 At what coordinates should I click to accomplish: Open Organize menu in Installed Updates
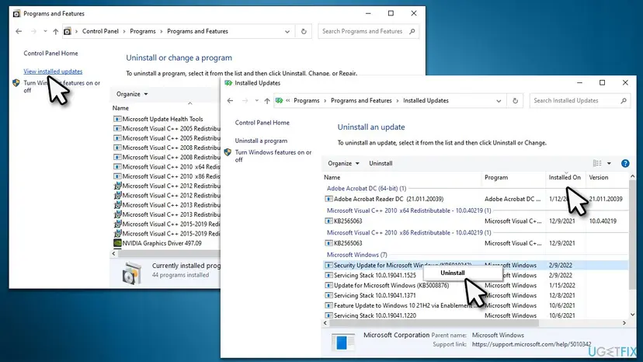coord(343,163)
